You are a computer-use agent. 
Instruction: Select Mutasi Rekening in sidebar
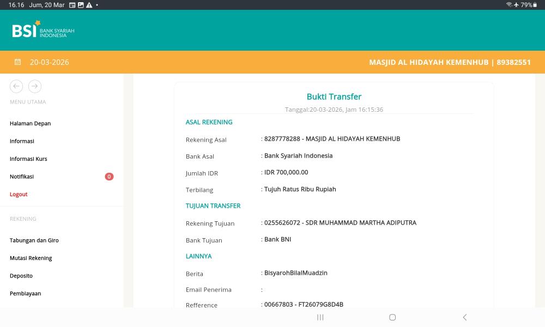pos(31,258)
